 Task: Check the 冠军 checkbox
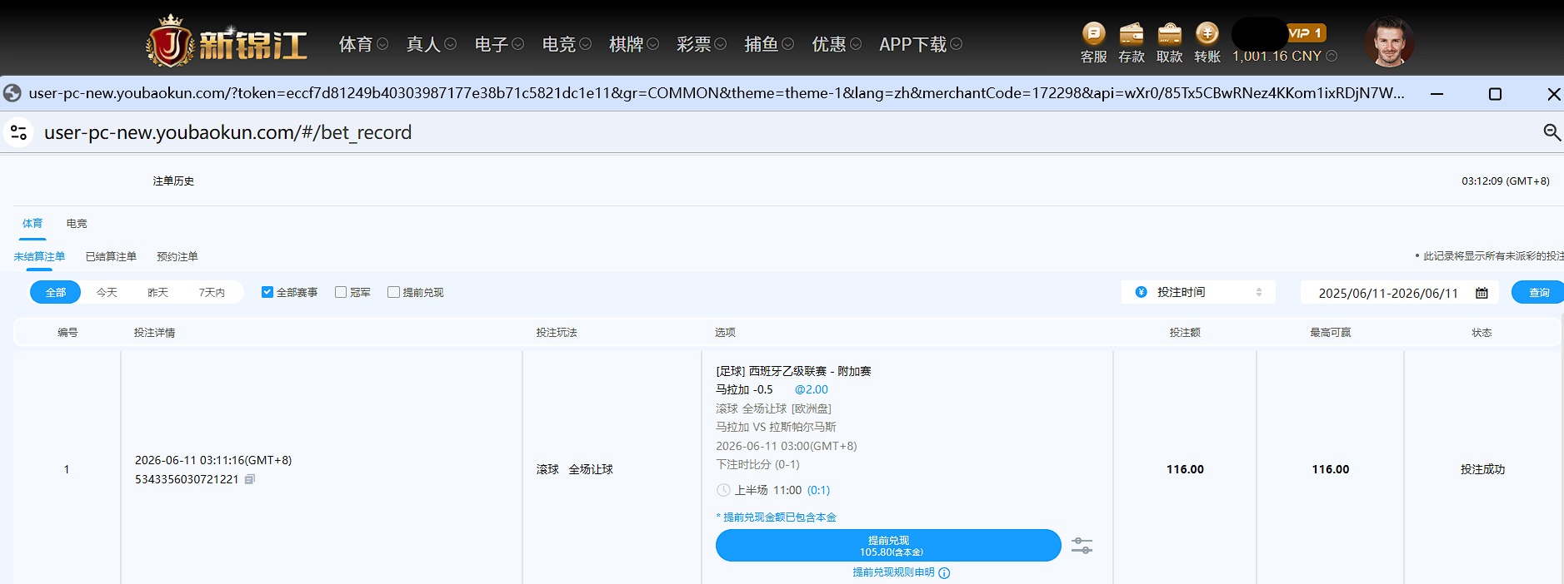pyautogui.click(x=341, y=292)
